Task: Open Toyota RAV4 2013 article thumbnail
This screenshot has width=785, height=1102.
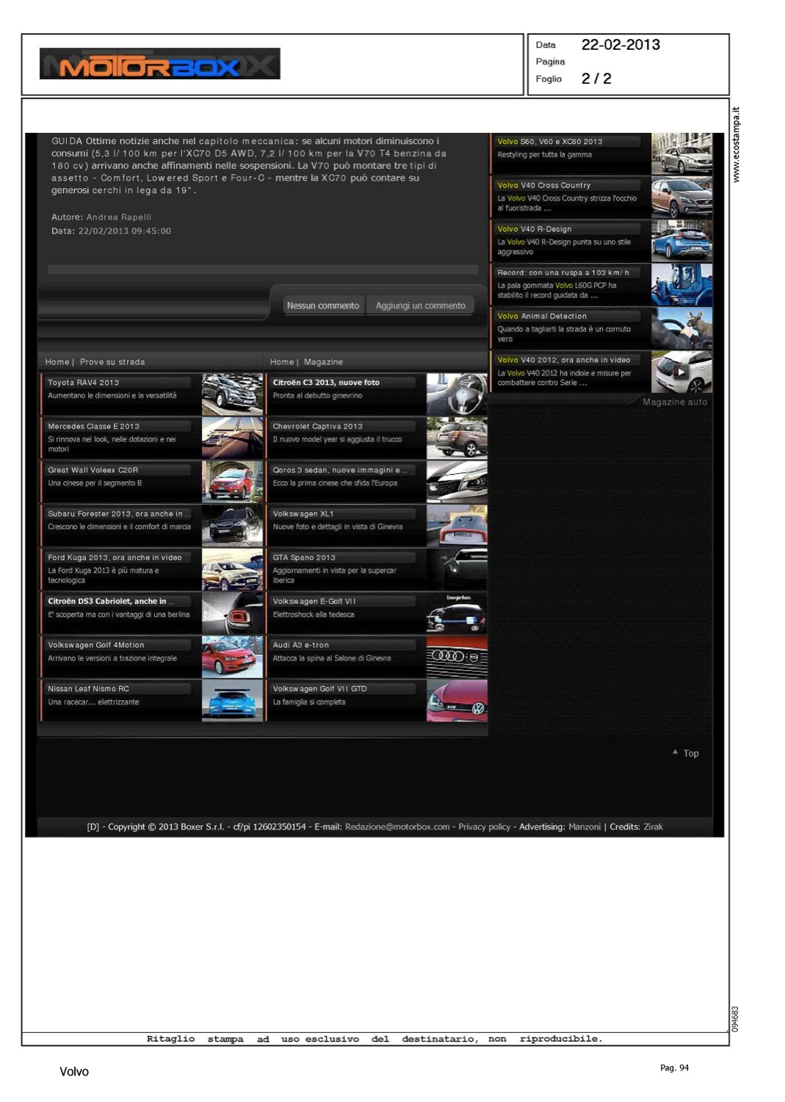Action: point(232,394)
